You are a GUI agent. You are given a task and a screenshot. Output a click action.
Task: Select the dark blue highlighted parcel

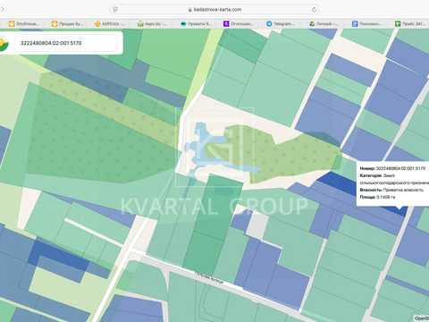coord(337,182)
